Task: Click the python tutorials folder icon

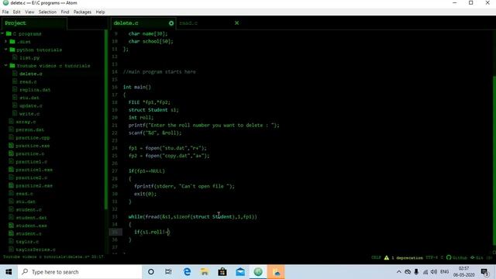Action: coord(12,50)
